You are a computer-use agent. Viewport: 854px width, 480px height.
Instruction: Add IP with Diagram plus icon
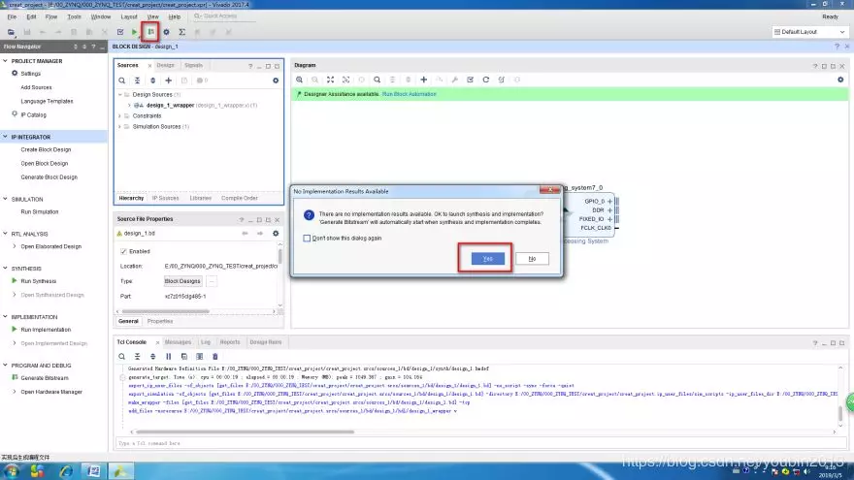click(424, 80)
